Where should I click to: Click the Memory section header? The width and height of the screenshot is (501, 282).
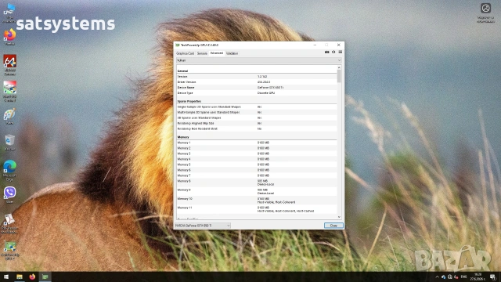183,137
